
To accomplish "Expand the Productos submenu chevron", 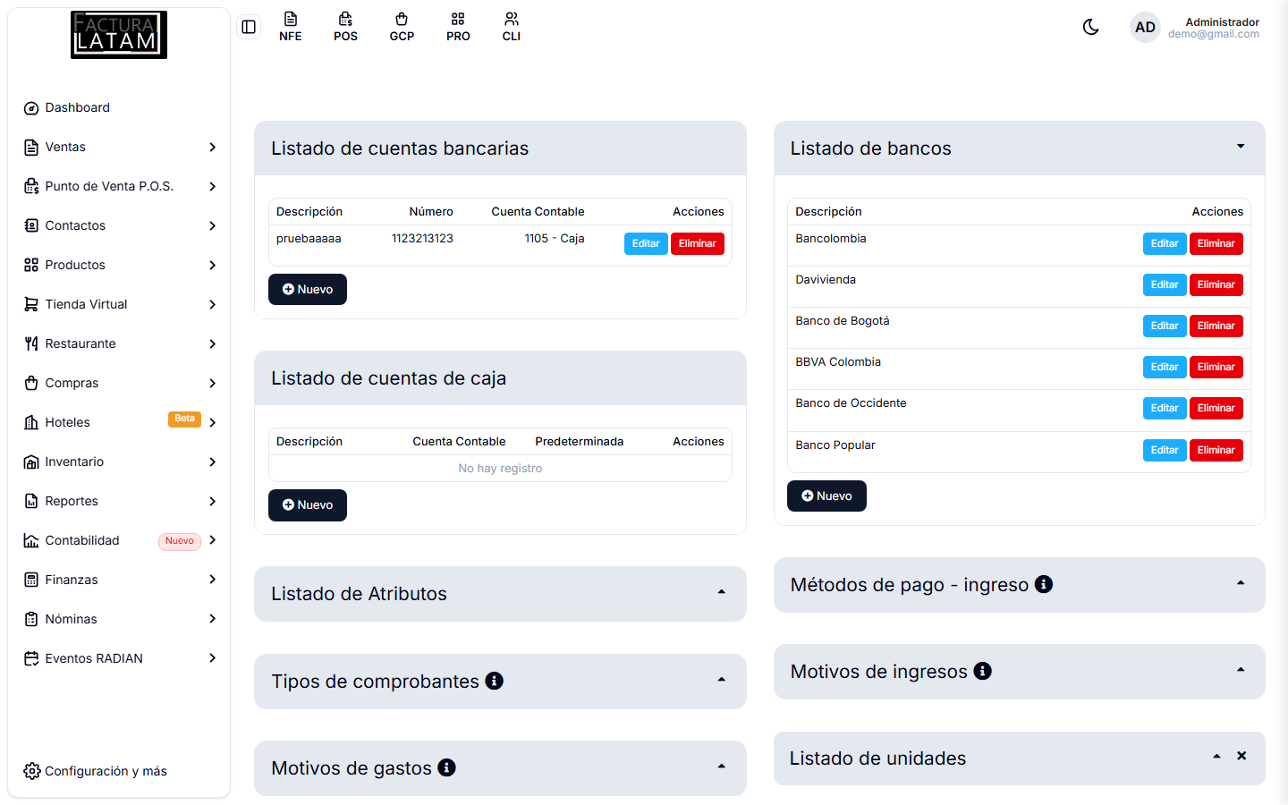I will point(213,265).
